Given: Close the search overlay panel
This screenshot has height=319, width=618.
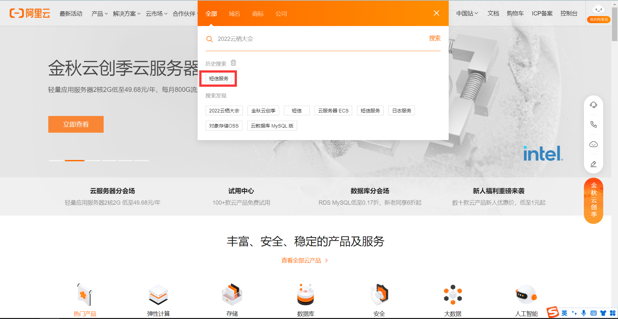Looking at the screenshot, I should pyautogui.click(x=436, y=13).
